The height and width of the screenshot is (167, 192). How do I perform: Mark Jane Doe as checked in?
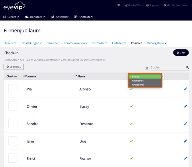click(x=13, y=141)
